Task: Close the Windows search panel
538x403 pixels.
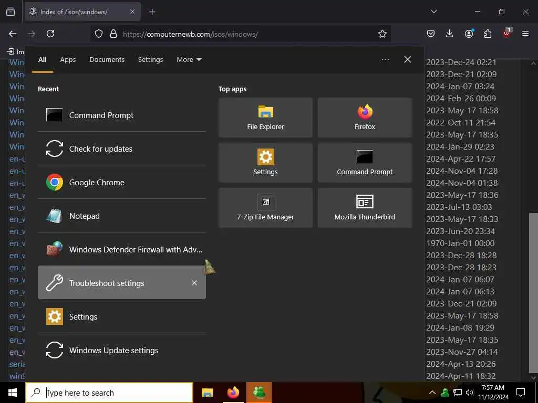Action: pyautogui.click(x=407, y=59)
